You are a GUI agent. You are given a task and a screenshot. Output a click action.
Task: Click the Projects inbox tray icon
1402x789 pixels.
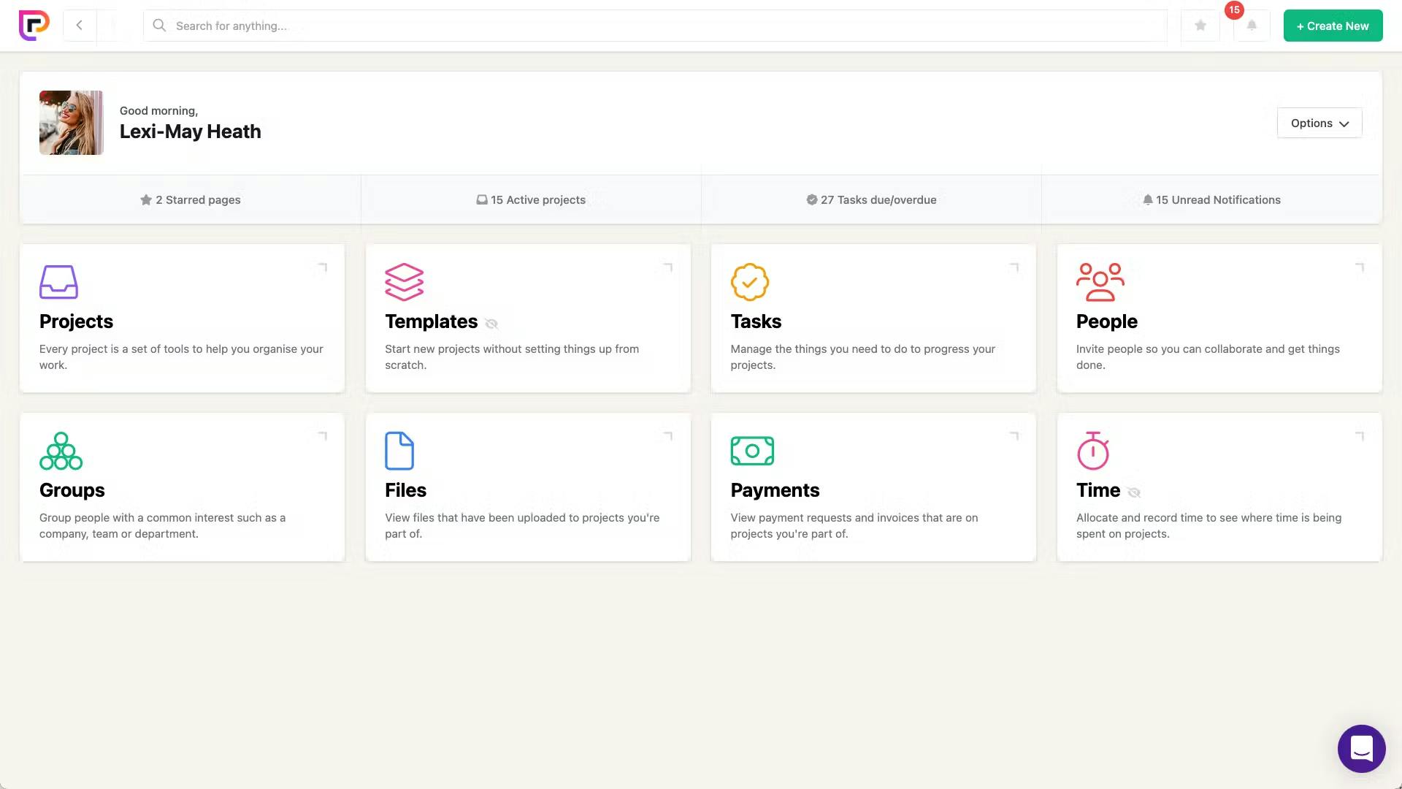click(x=58, y=282)
